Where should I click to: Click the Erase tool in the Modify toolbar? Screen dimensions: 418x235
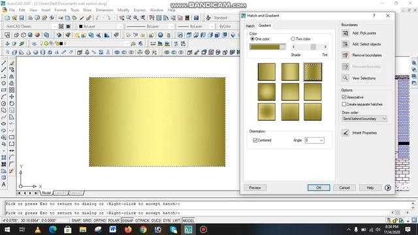point(12,63)
